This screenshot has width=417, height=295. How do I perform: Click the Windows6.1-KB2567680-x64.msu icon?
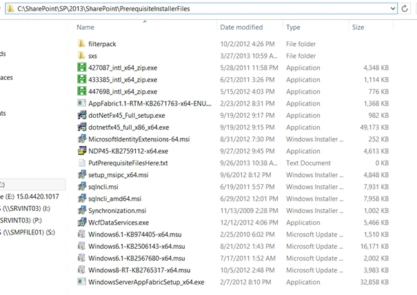click(x=81, y=258)
